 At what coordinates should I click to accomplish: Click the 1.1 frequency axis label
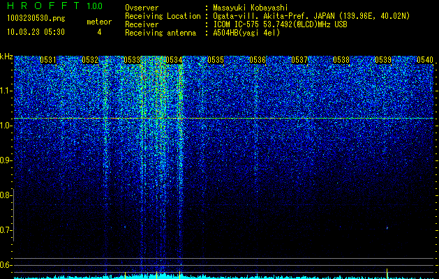(x=5, y=91)
